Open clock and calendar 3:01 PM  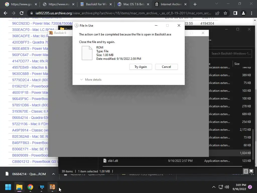coord(239,187)
